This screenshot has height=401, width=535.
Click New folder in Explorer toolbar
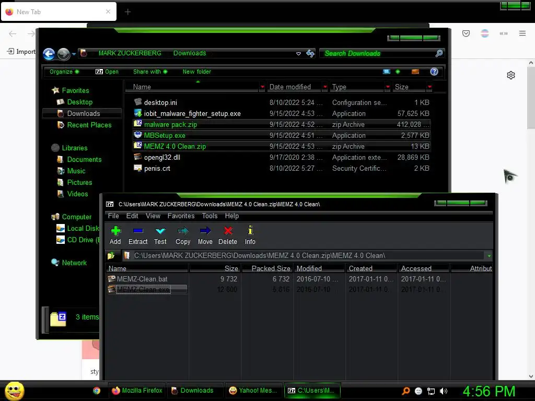pyautogui.click(x=197, y=72)
